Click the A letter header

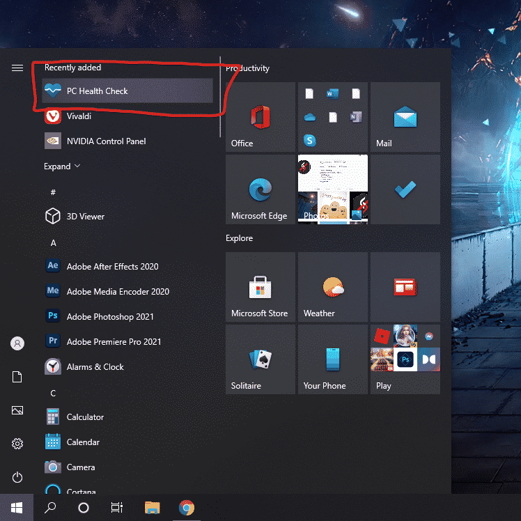[53, 243]
